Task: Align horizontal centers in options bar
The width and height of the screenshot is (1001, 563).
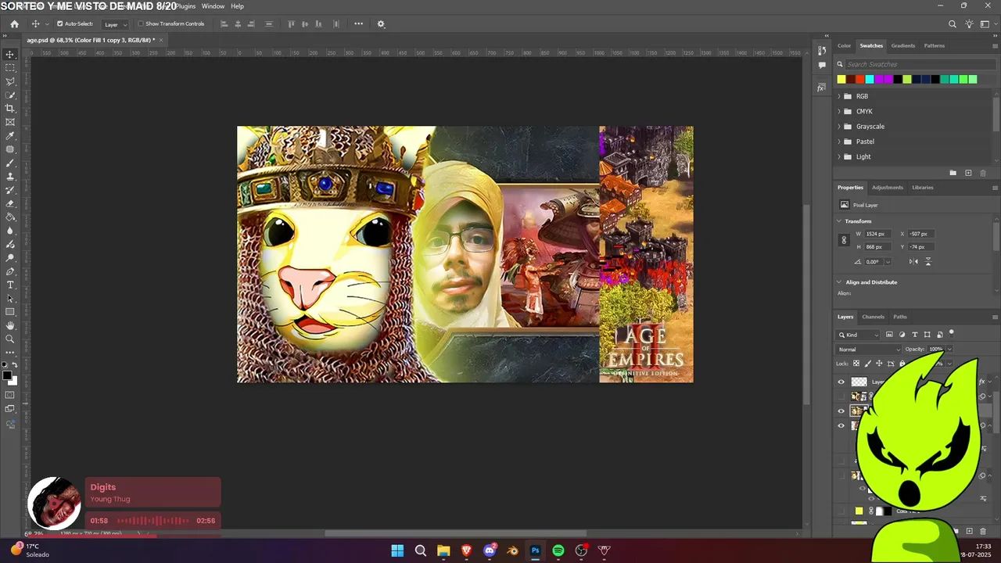Action: click(238, 24)
